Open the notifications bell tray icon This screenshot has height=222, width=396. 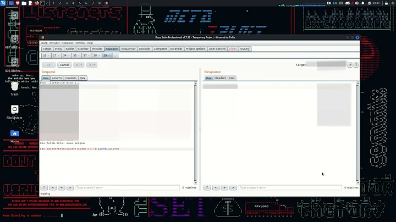[363, 3]
